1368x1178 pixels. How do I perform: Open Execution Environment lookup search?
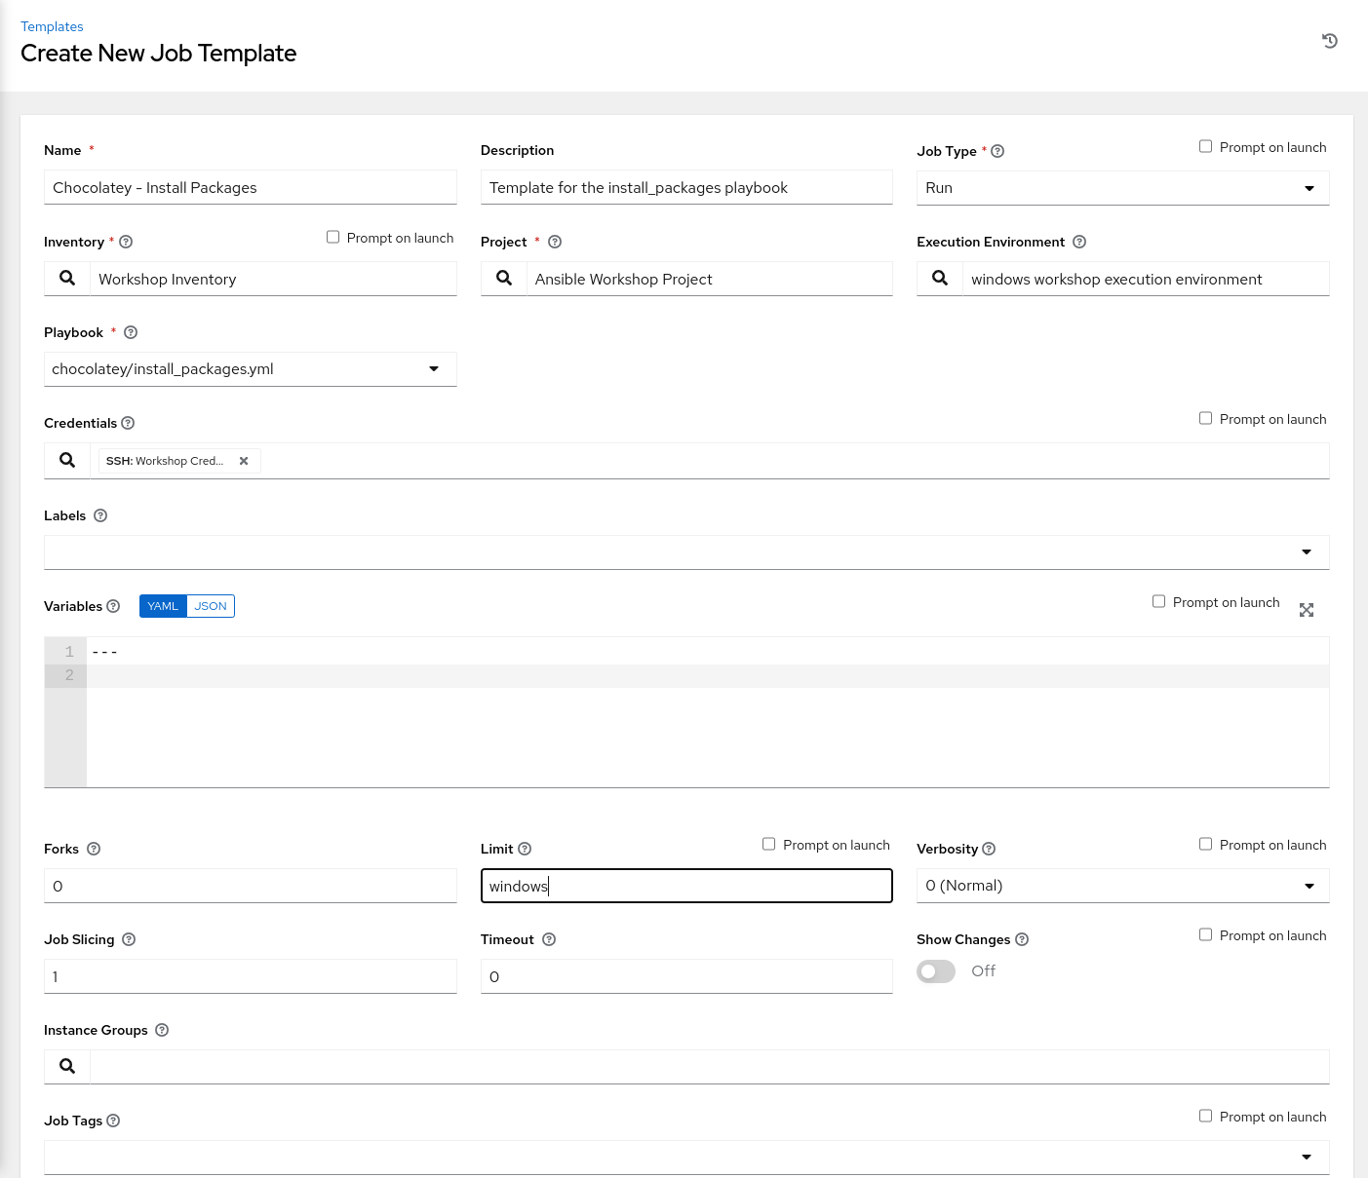click(940, 279)
